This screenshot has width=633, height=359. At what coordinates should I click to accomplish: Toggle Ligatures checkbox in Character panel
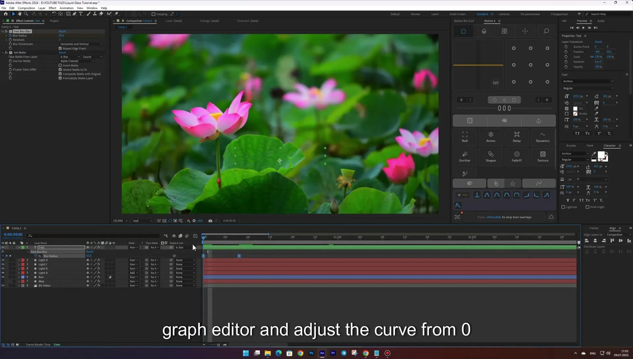(563, 207)
